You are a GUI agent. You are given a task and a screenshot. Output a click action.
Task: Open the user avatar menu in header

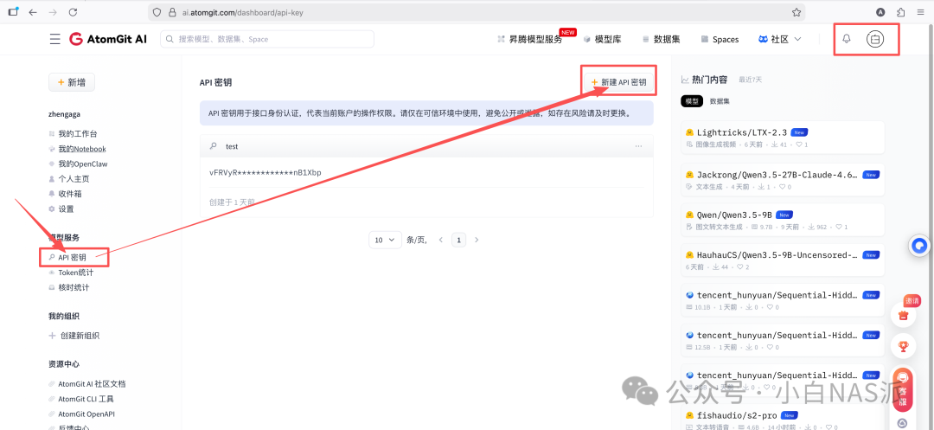coord(875,39)
